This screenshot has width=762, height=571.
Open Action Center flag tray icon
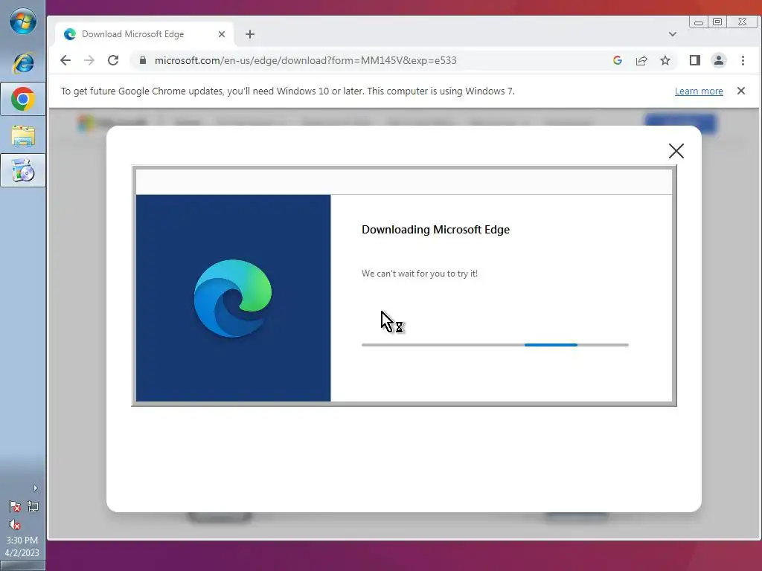point(15,507)
